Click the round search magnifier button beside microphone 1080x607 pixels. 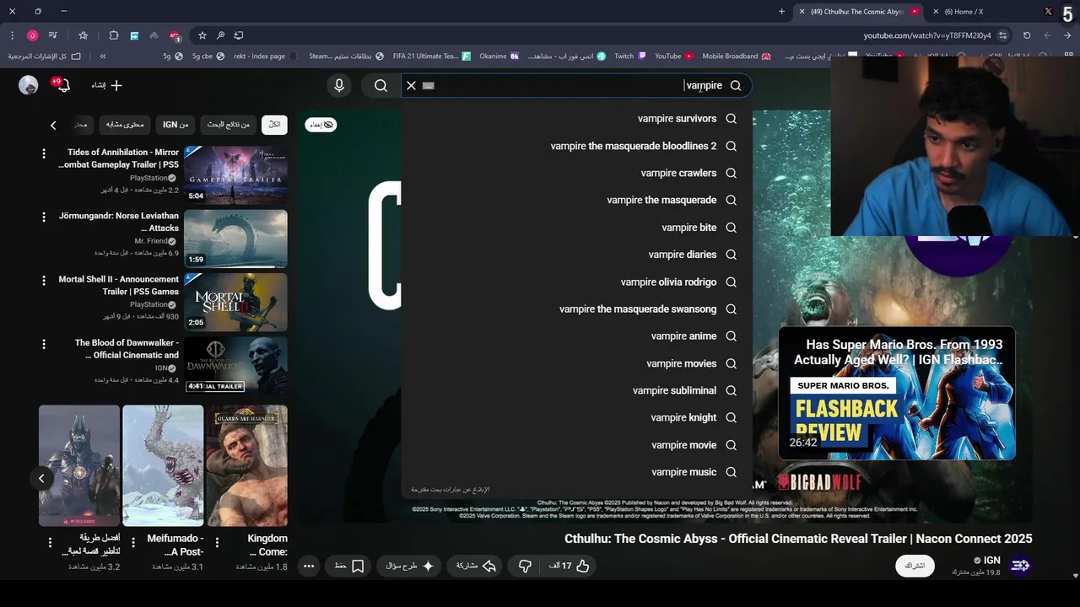[381, 85]
